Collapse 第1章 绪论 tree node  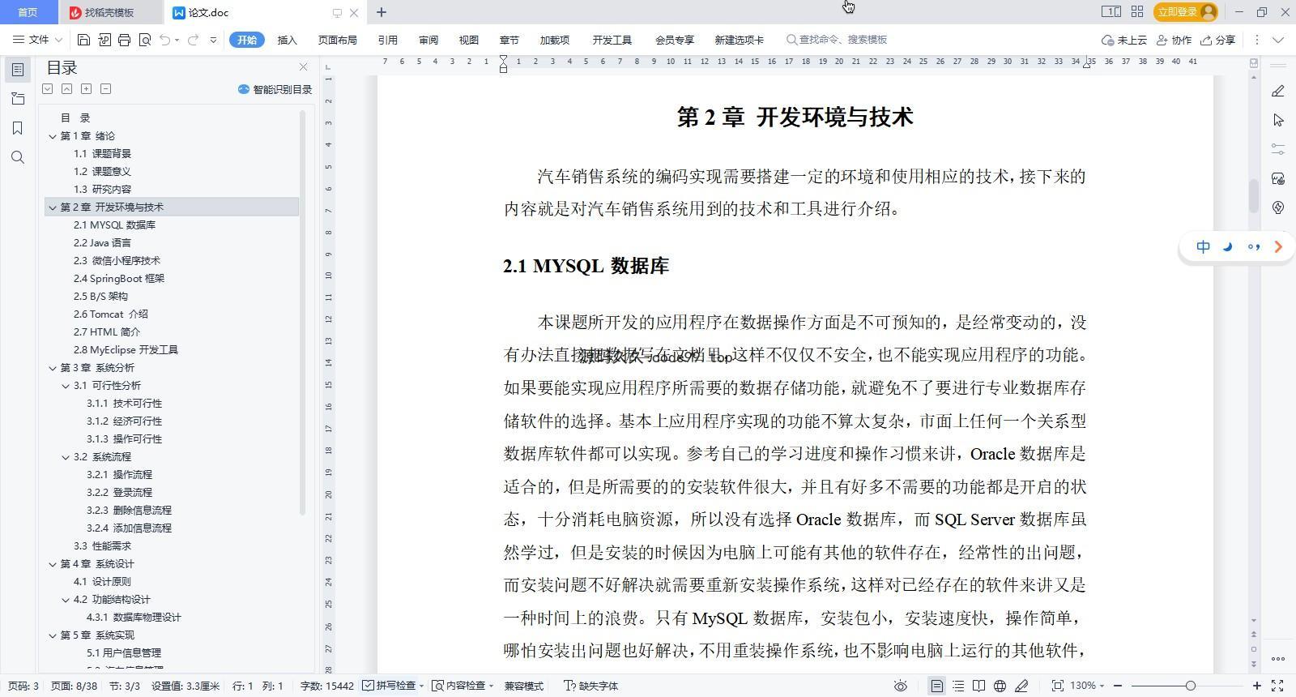(x=53, y=136)
